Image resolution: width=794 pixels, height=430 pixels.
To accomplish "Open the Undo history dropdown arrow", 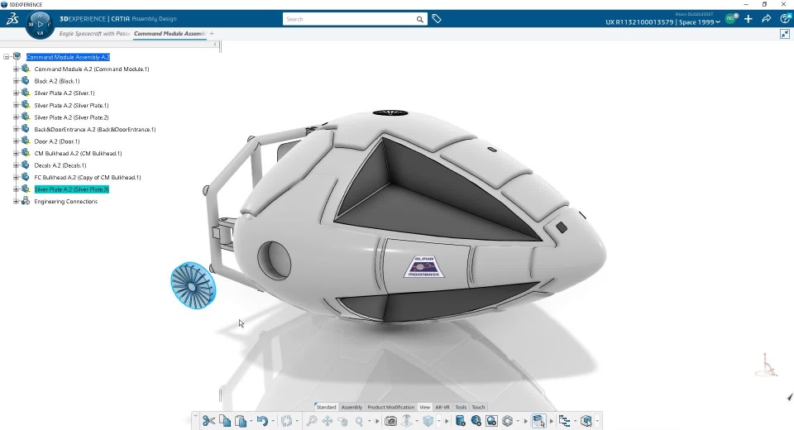I will [x=273, y=421].
